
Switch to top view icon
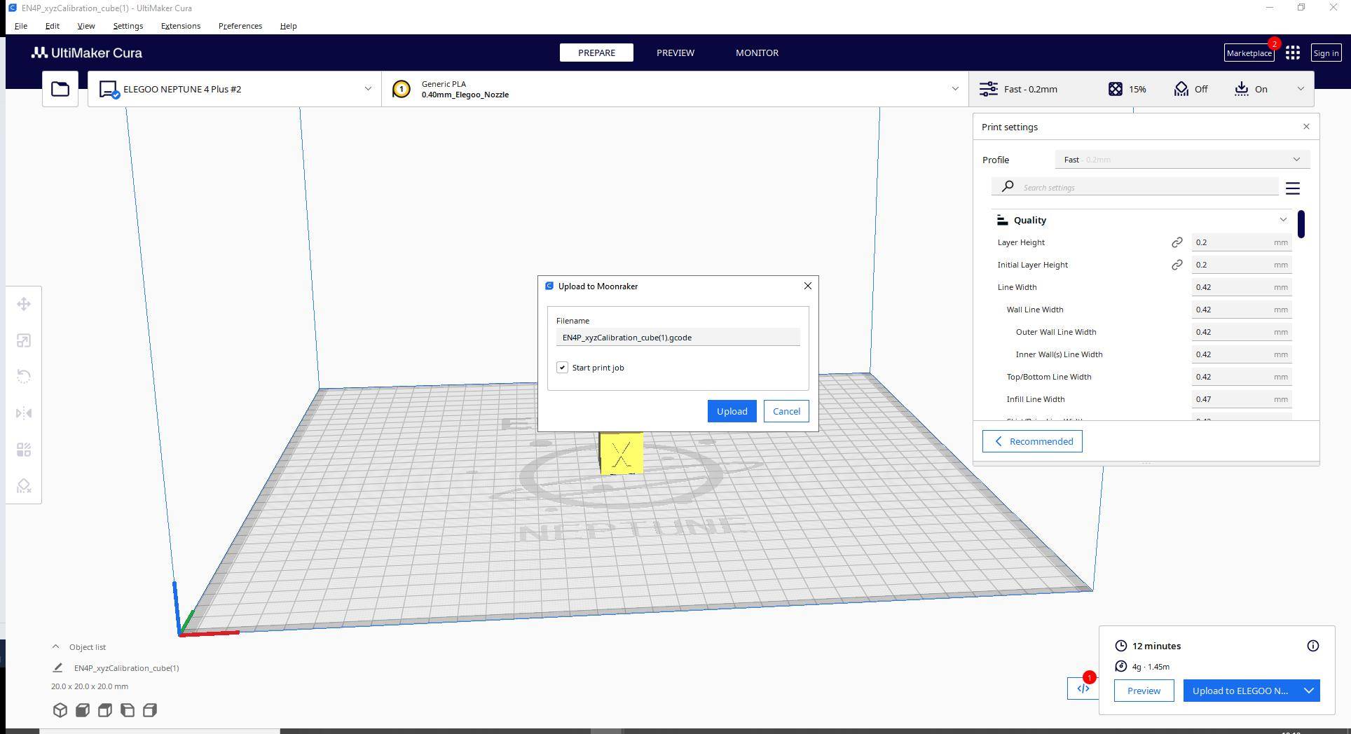(x=105, y=710)
